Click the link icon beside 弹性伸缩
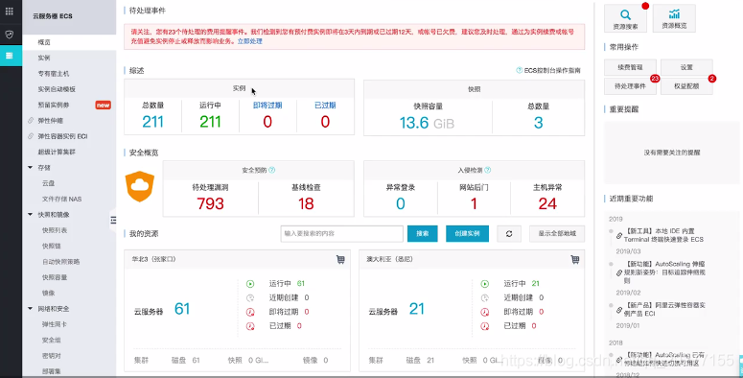The height and width of the screenshot is (378, 743). (31, 121)
